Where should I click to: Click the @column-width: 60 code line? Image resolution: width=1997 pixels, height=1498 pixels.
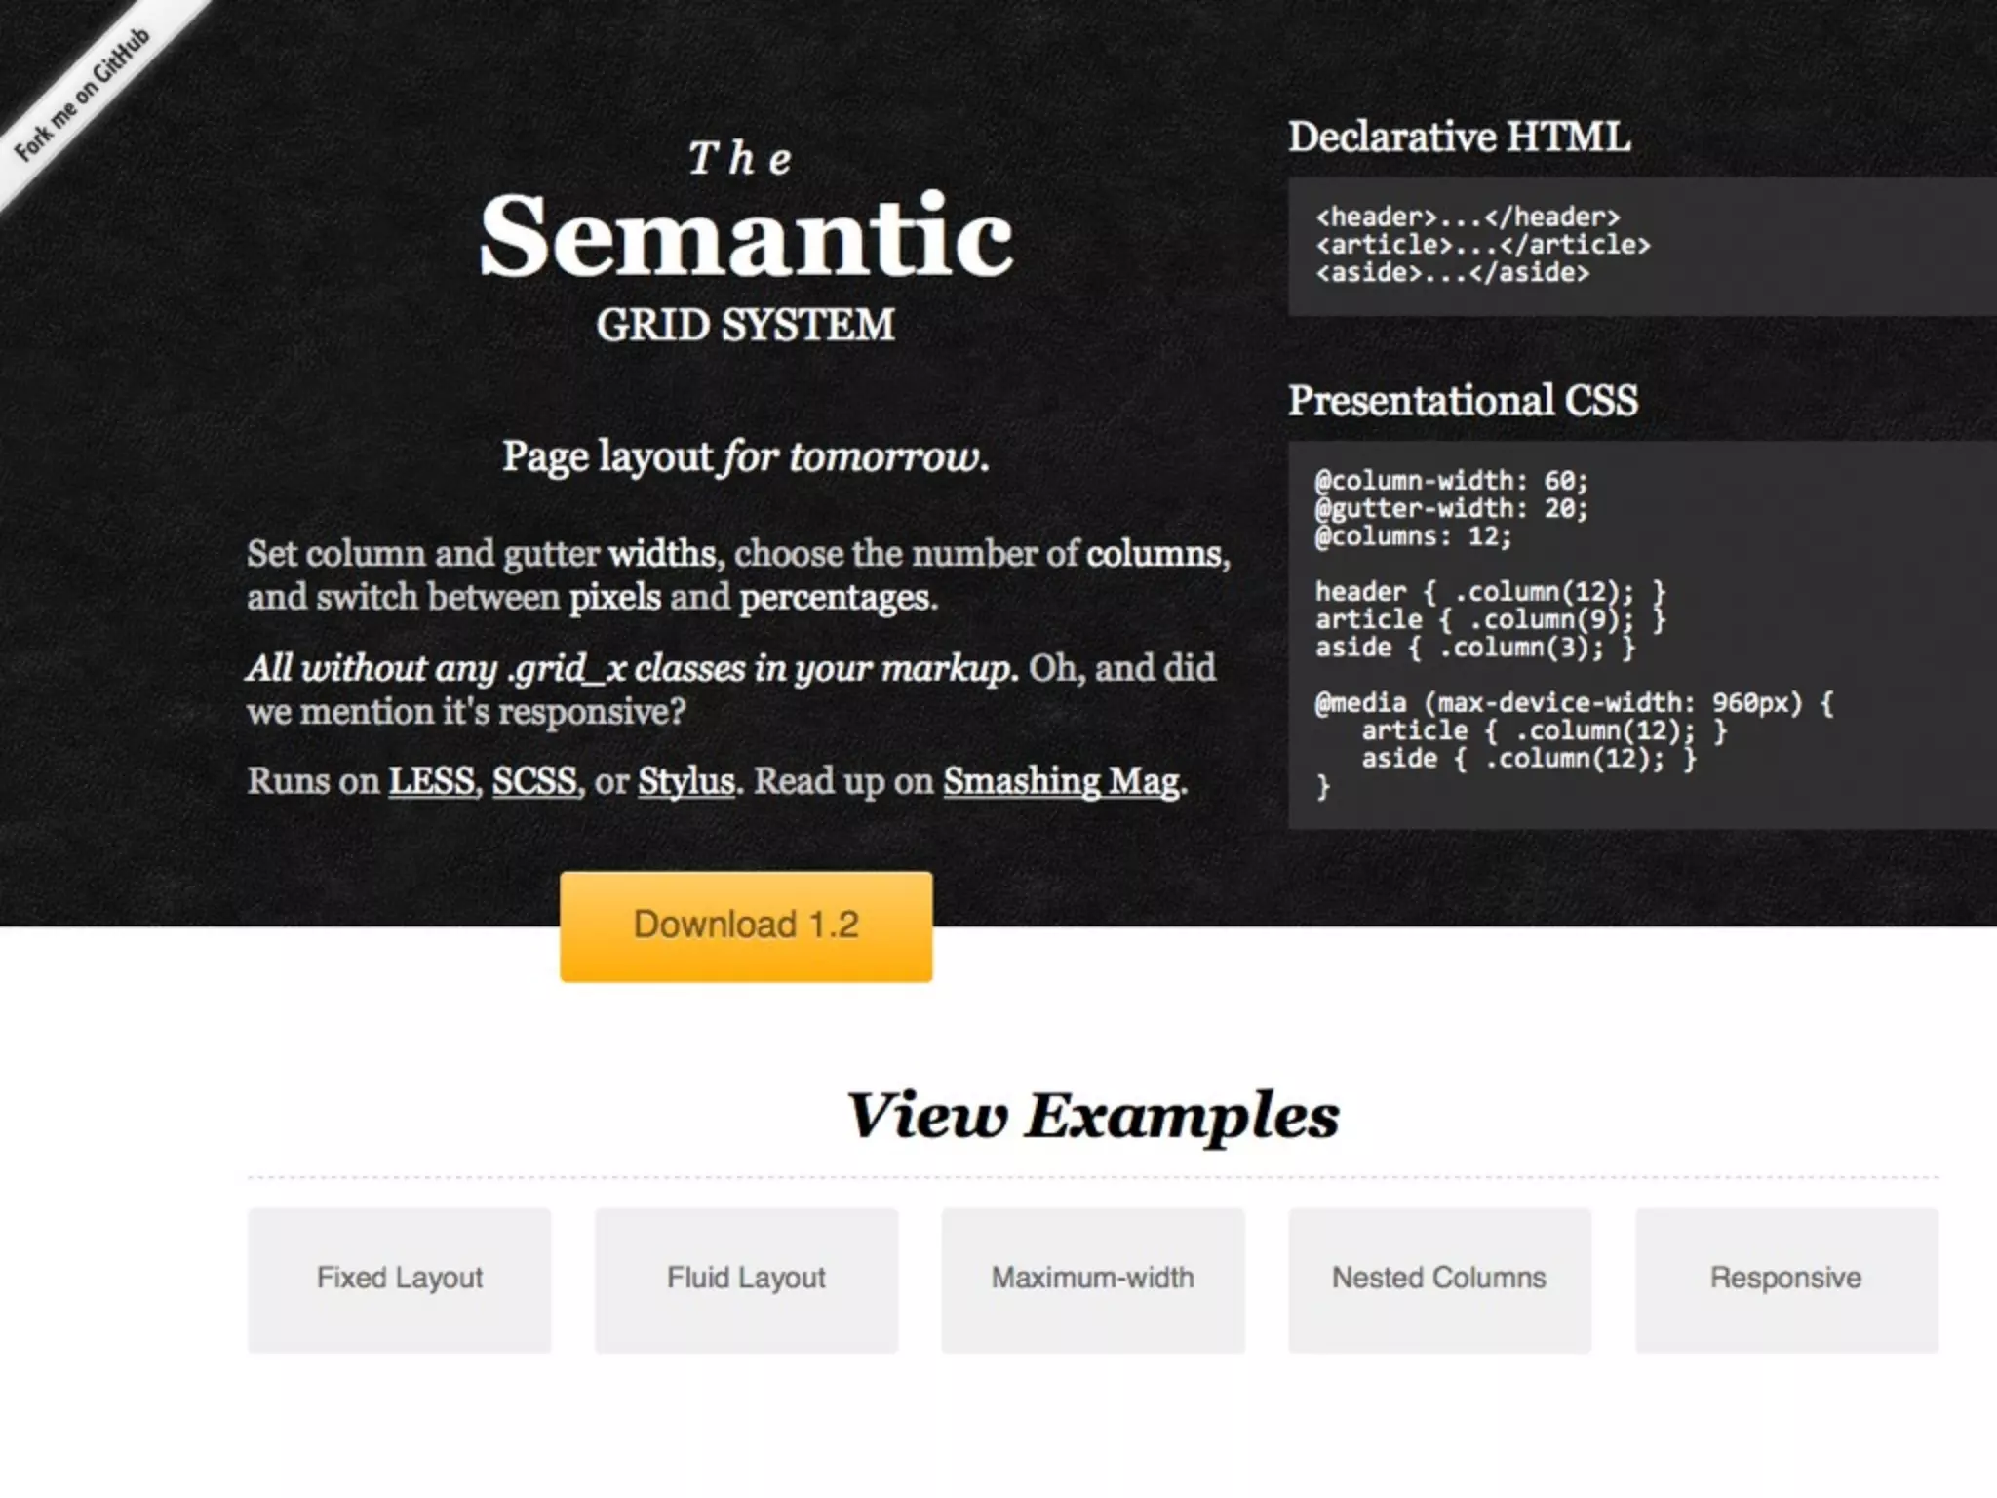(1451, 481)
